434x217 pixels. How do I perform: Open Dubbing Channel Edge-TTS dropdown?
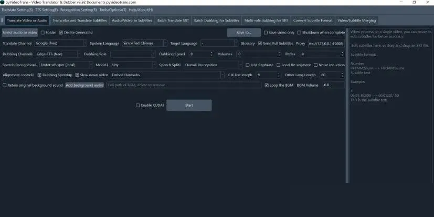click(58, 54)
